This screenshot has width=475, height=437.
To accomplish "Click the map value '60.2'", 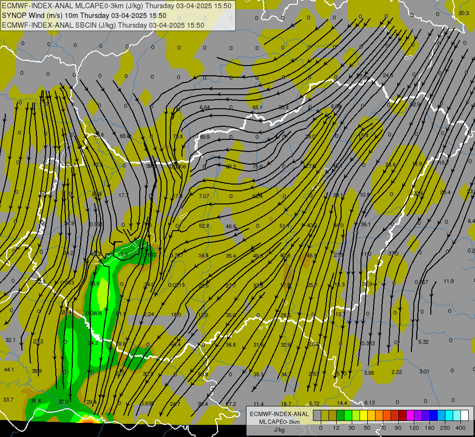I will pos(231,167).
